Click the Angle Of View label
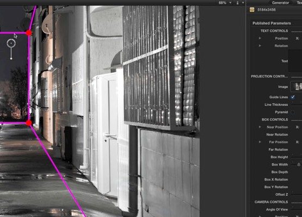The width and height of the screenshot is (302, 217). pyautogui.click(x=277, y=209)
